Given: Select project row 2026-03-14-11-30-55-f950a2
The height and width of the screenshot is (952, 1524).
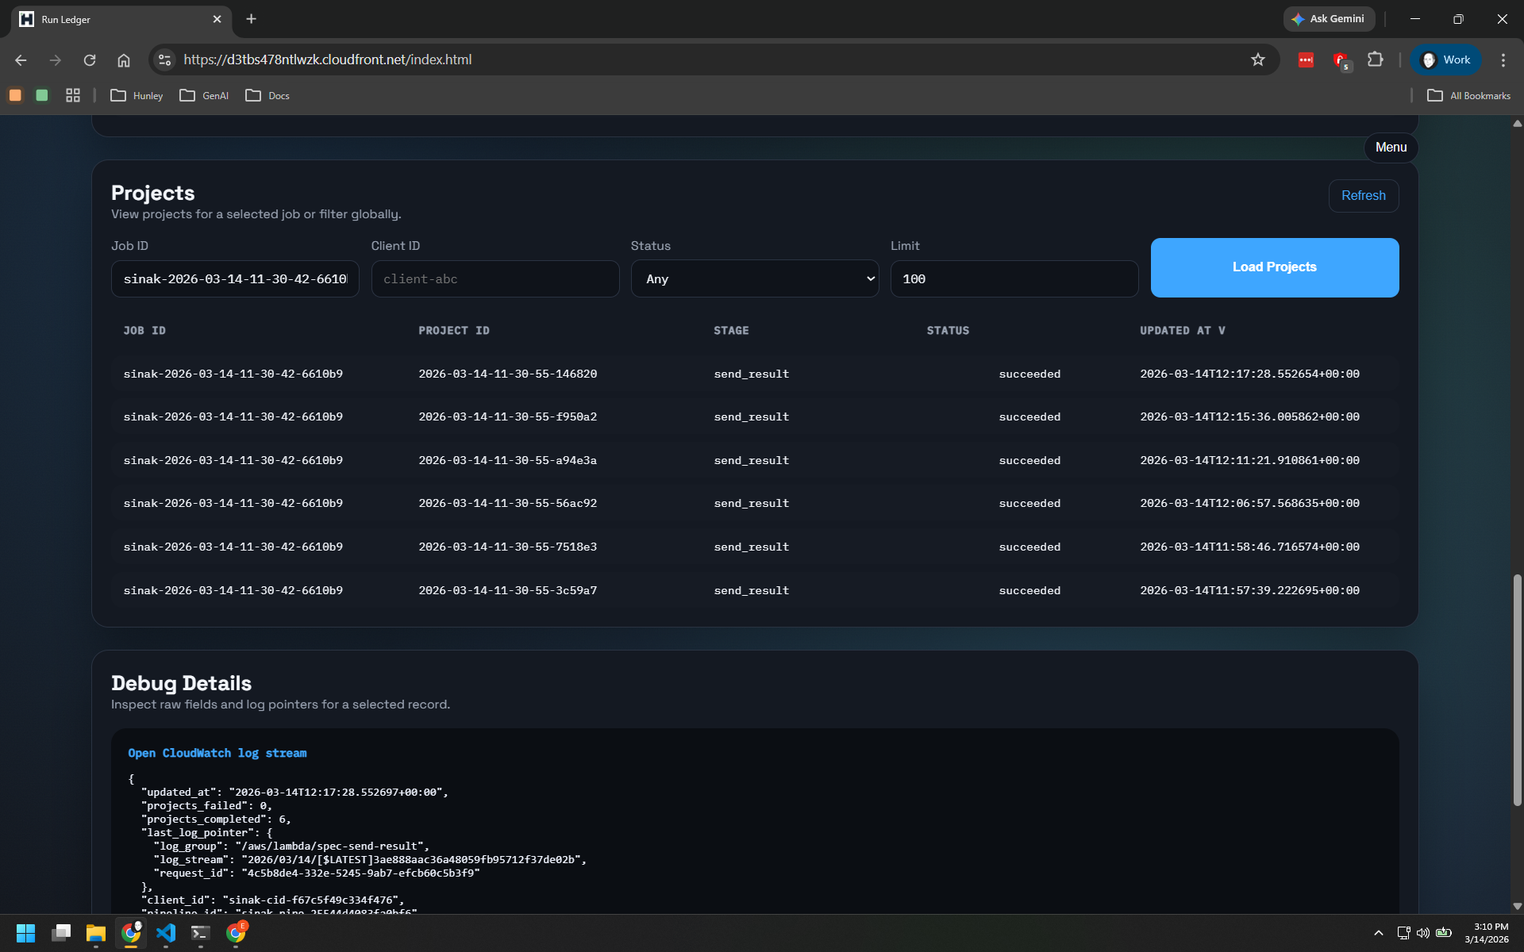Looking at the screenshot, I should (755, 416).
